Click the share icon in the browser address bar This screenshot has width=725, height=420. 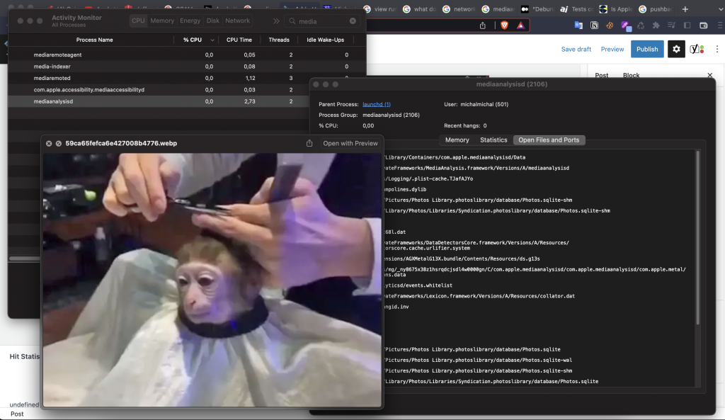pyautogui.click(x=483, y=25)
